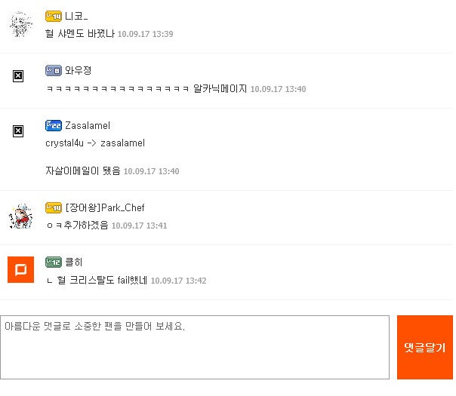Click the username 와우정

(79, 70)
